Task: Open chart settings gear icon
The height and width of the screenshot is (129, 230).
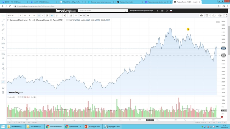Action: [x=65, y=15]
